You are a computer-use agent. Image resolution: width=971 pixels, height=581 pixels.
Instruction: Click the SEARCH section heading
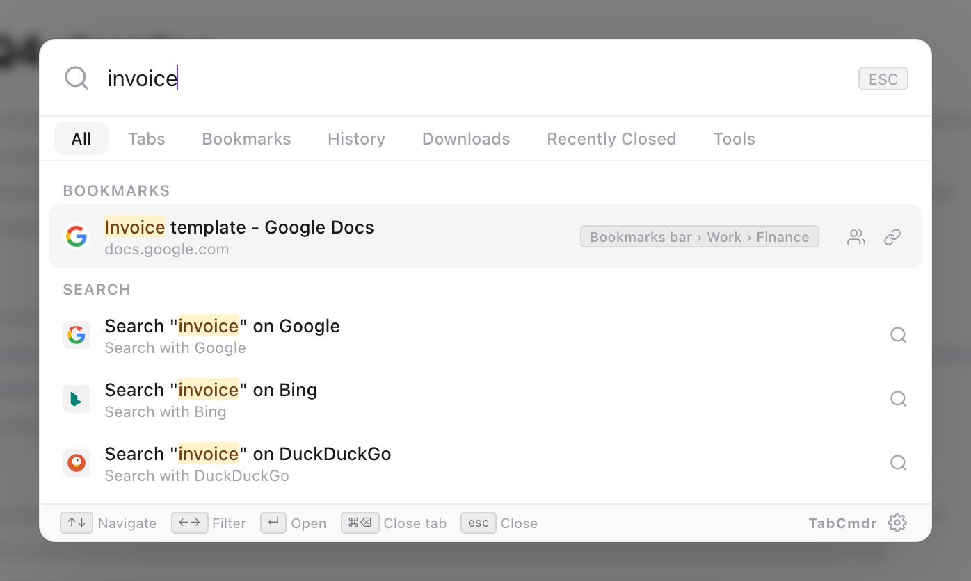tap(97, 289)
